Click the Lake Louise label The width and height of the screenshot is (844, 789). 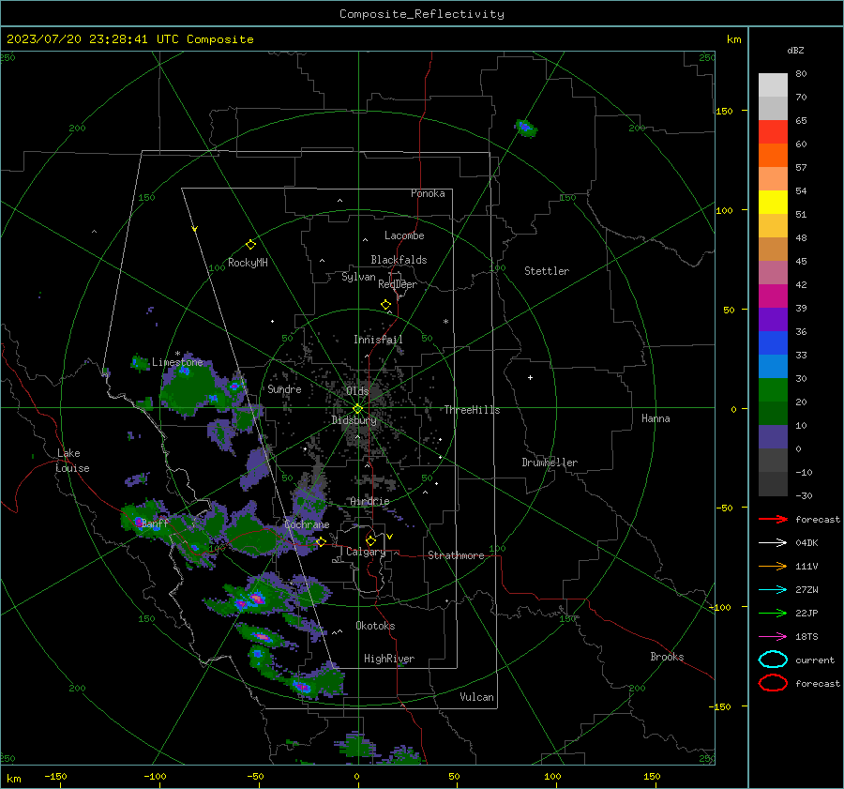click(72, 461)
